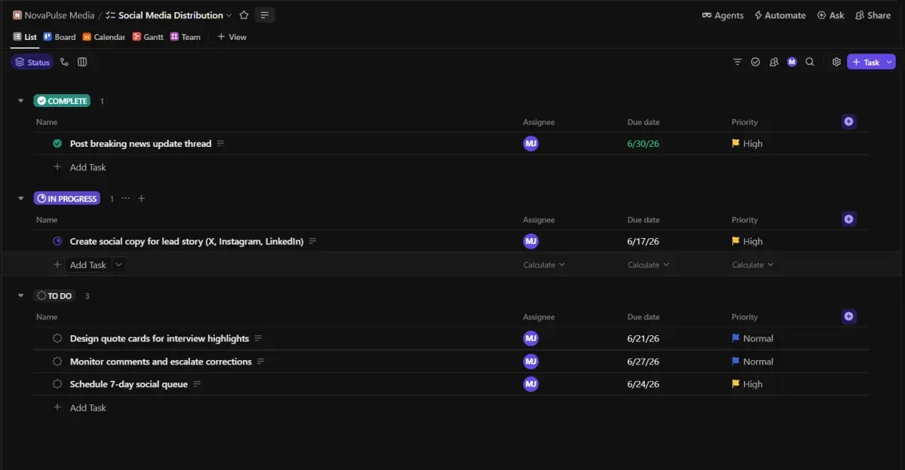This screenshot has height=470, width=905.
Task: Click the NovaPulse Media workspace icon
Action: (17, 15)
